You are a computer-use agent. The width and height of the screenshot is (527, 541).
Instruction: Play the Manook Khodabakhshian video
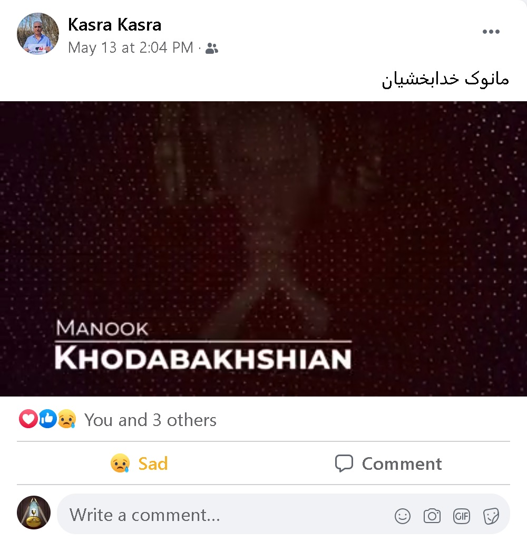click(263, 248)
